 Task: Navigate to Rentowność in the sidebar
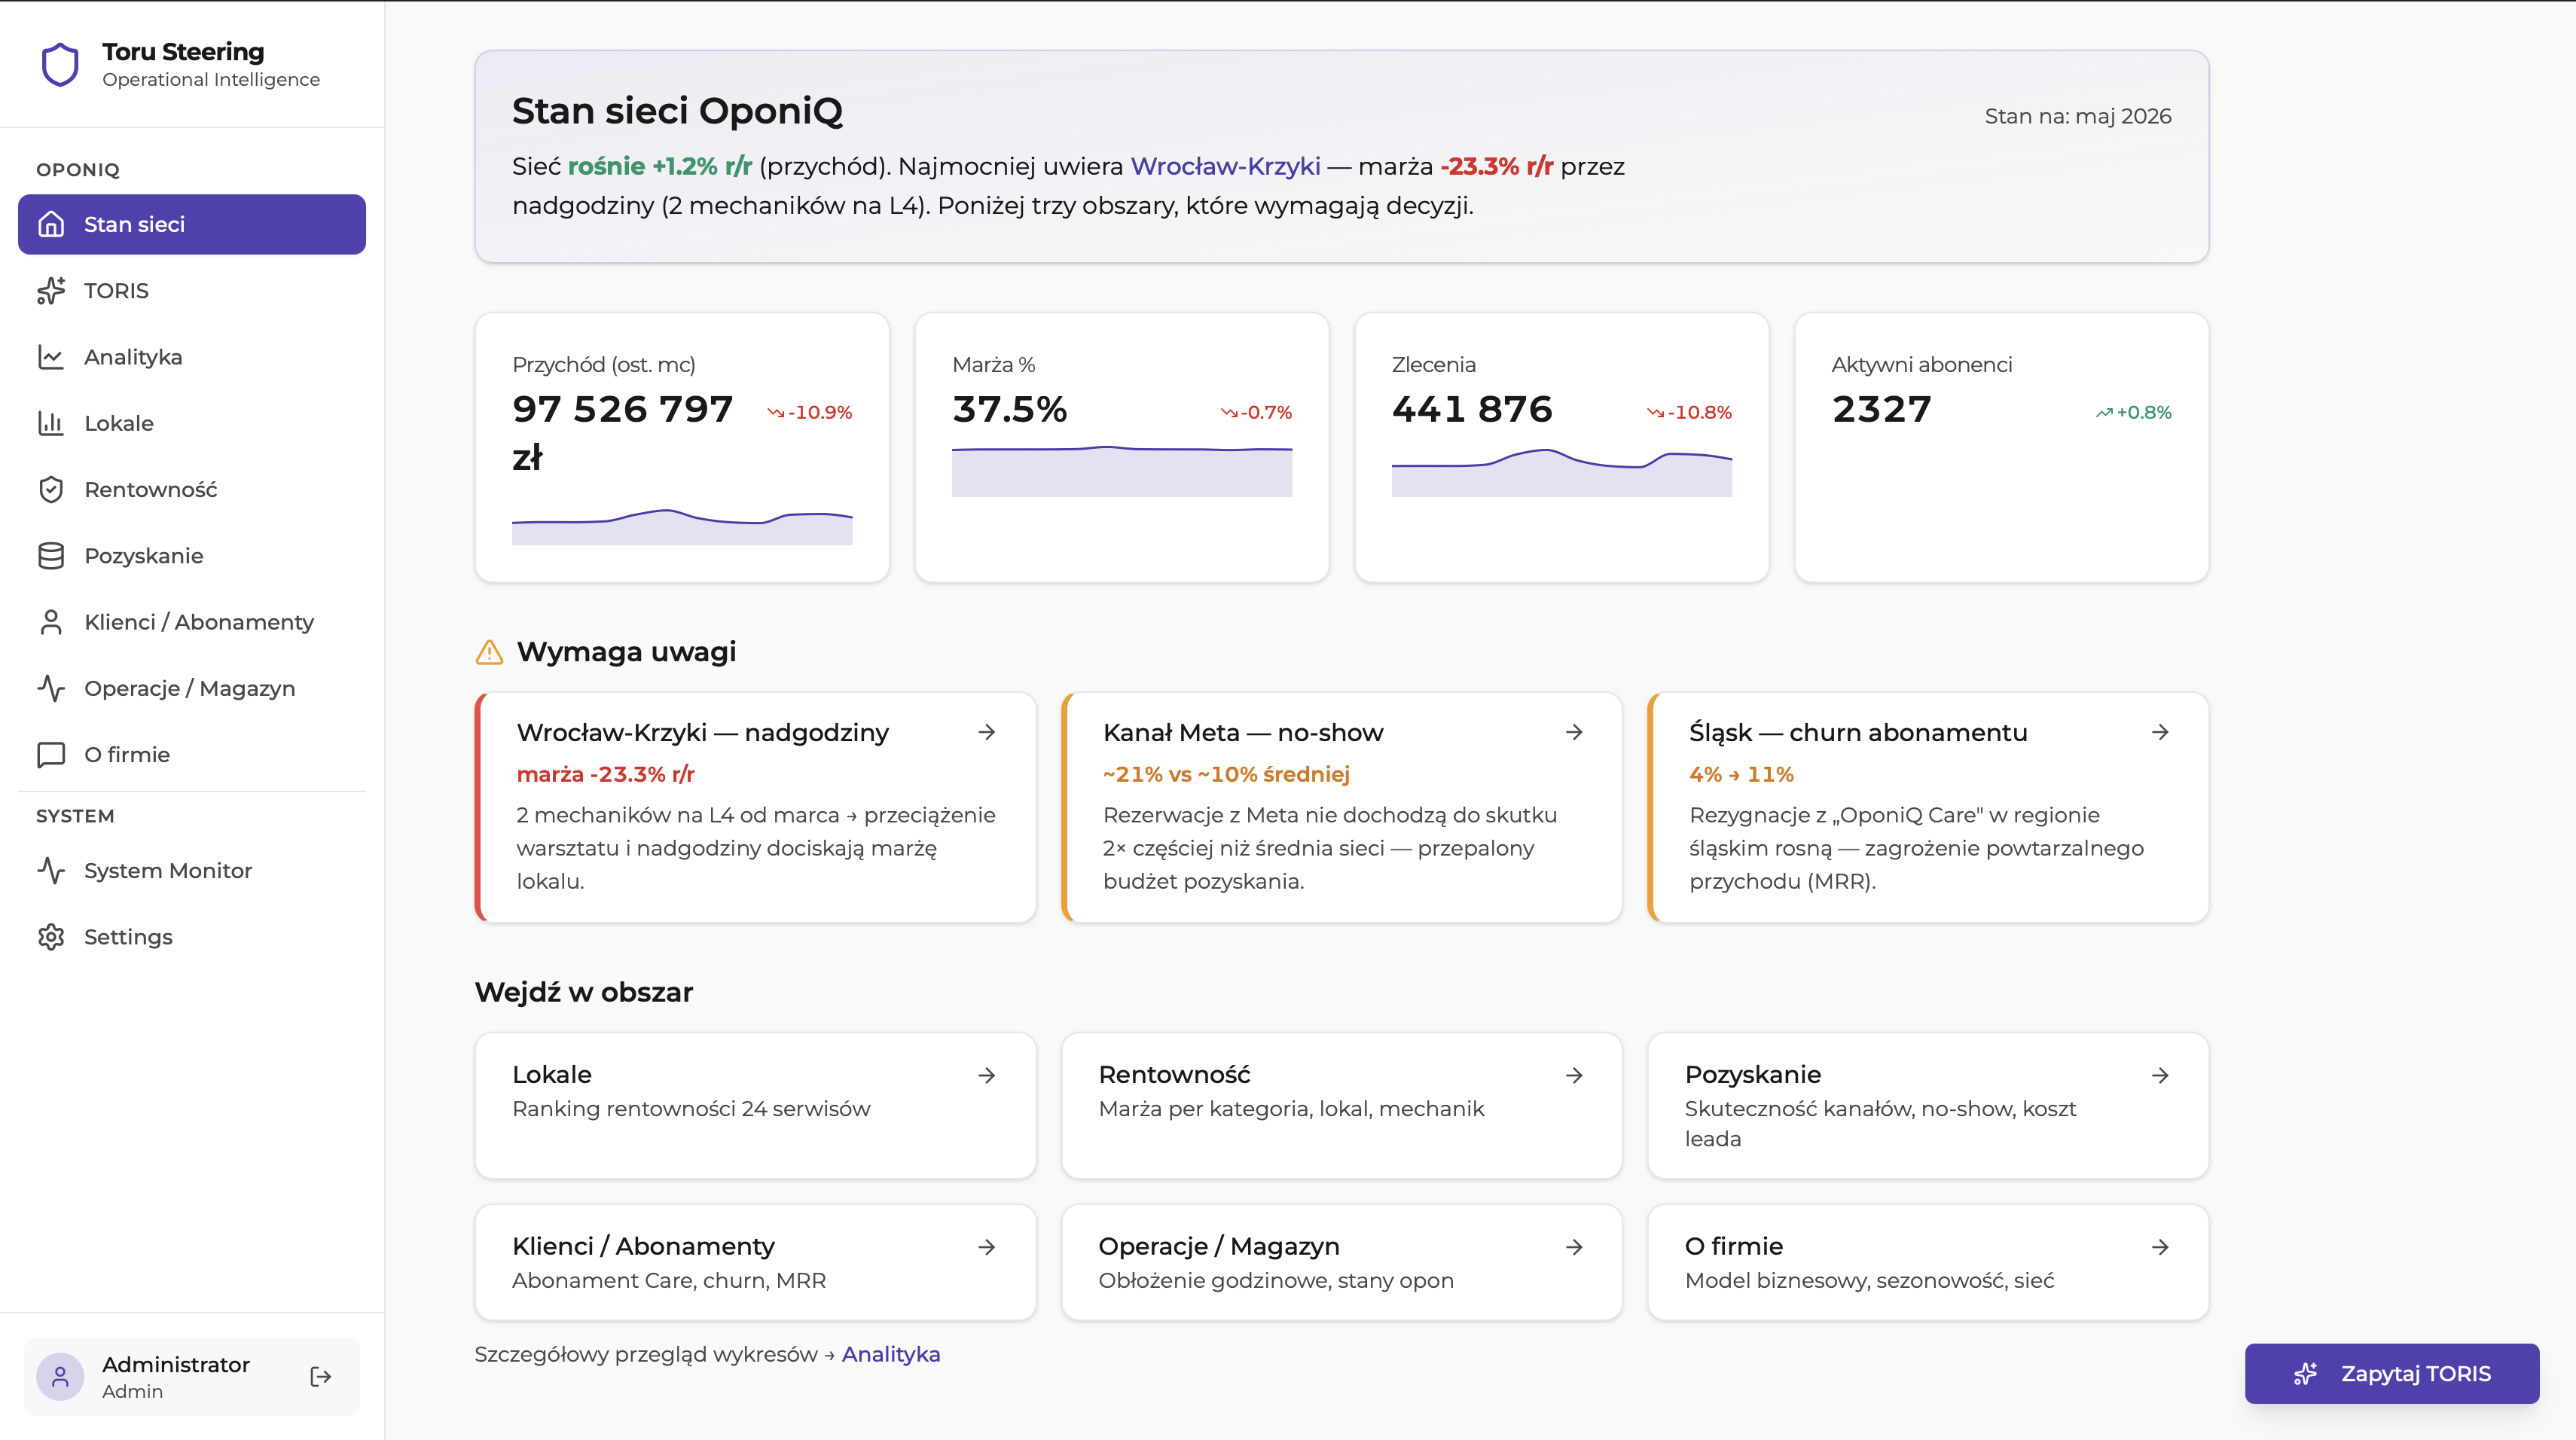[192, 490]
